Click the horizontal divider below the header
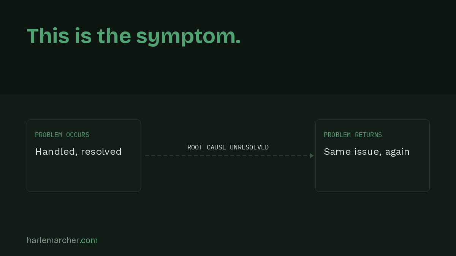 coord(228,95)
